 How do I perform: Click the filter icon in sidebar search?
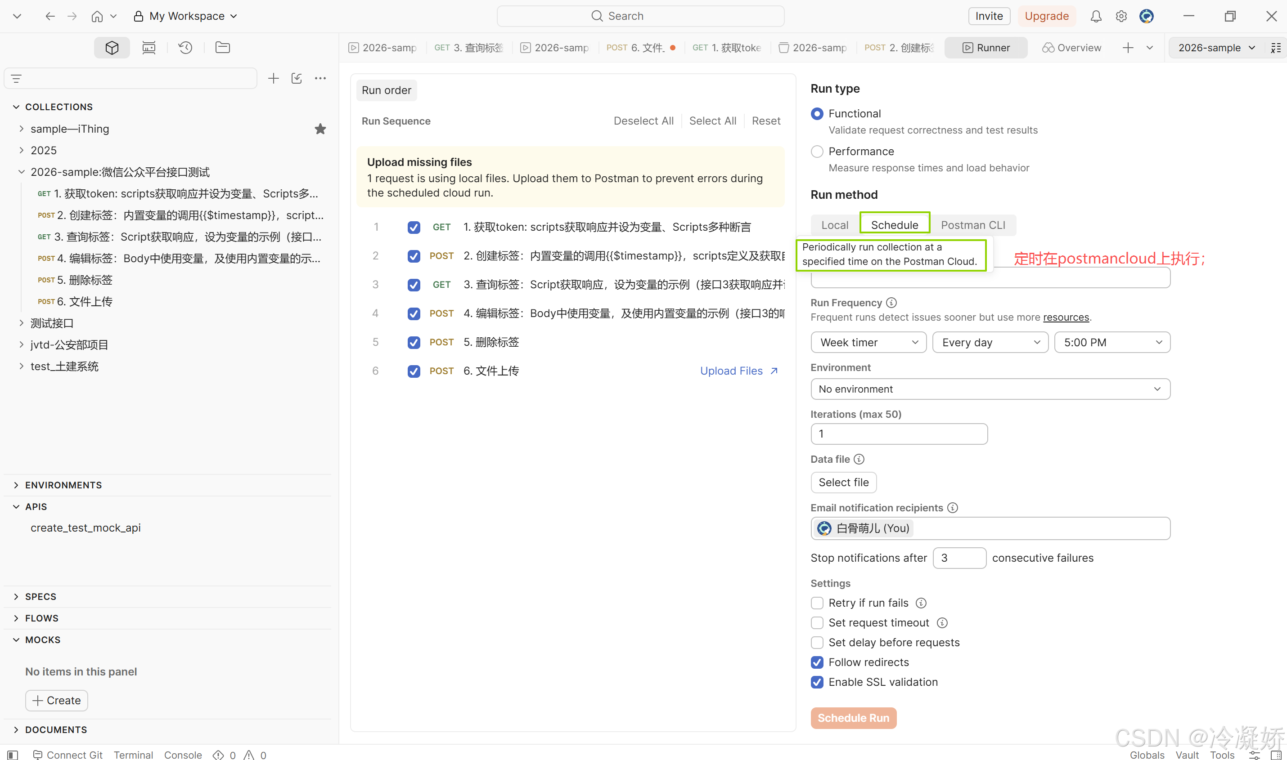16,79
